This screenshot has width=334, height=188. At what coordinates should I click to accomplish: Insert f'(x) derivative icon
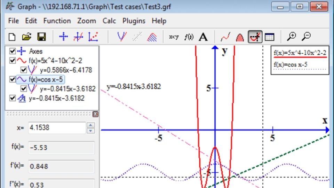coord(189,37)
